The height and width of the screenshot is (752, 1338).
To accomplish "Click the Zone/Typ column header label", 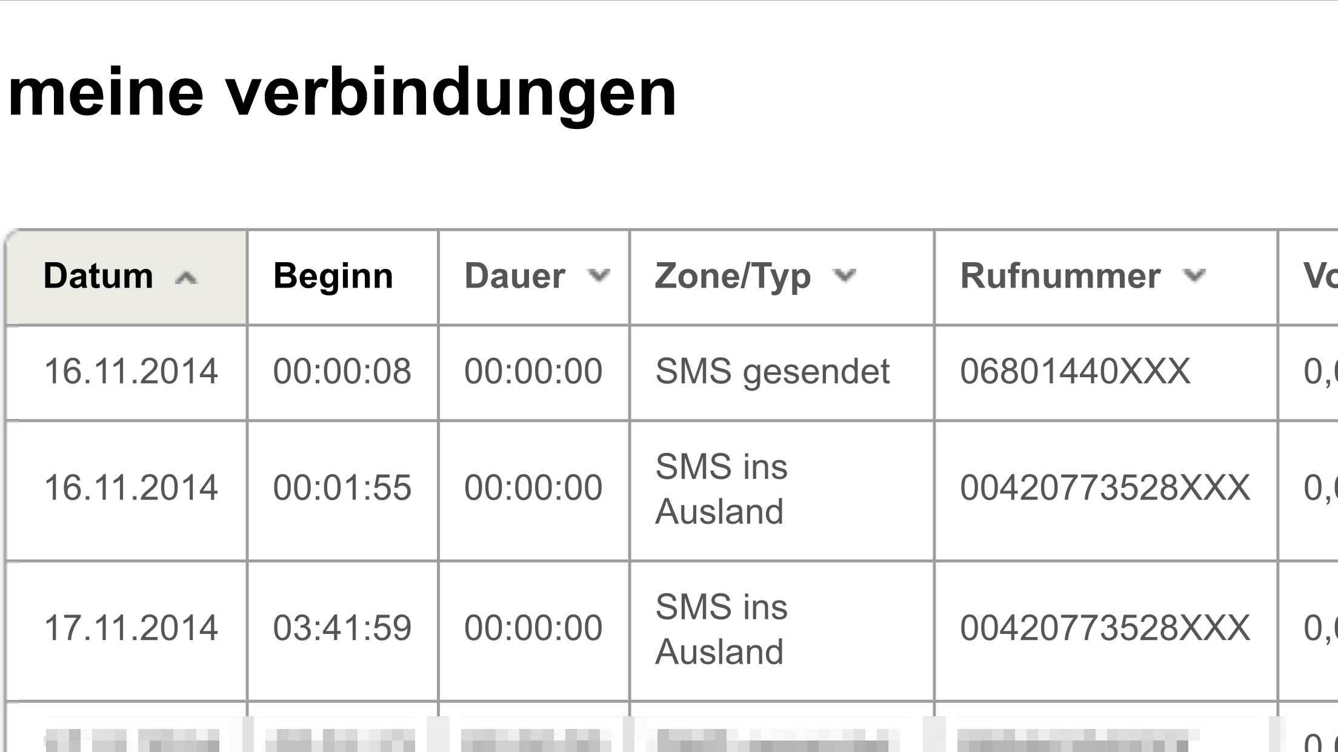I will tap(733, 276).
